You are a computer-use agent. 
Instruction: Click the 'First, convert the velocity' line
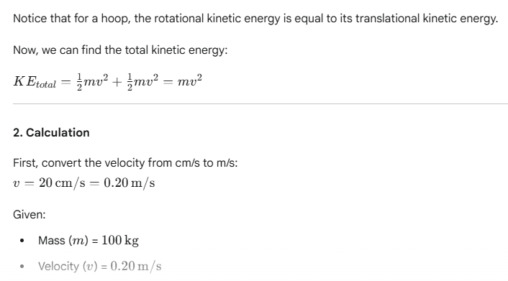[x=125, y=163]
